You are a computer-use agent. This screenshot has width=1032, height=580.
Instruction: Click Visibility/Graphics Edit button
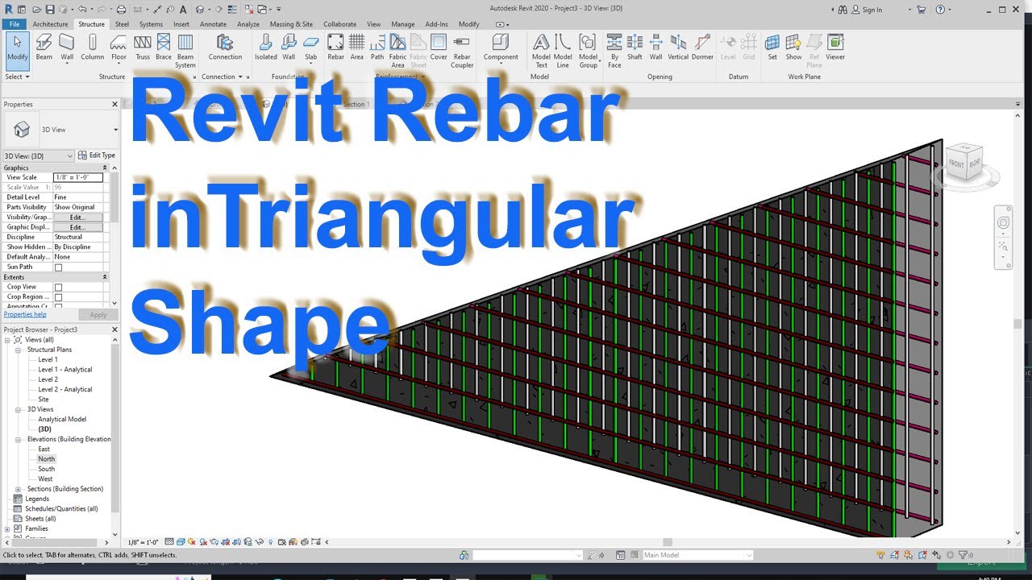coord(77,217)
